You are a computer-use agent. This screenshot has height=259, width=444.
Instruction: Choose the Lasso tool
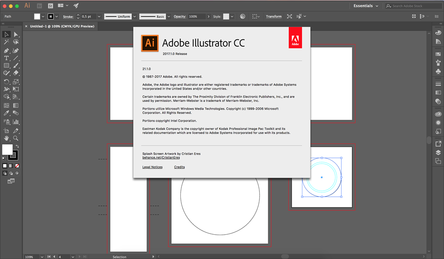[16, 42]
